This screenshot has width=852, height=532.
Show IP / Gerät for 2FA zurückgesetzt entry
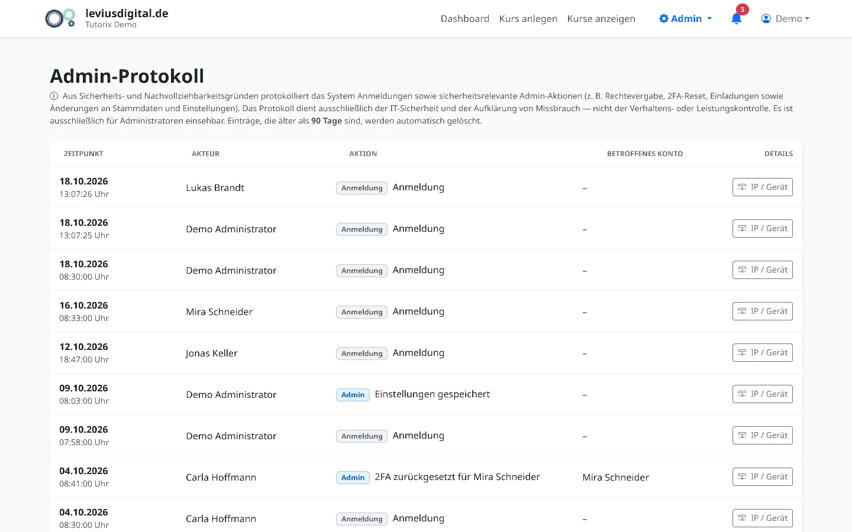(x=763, y=476)
